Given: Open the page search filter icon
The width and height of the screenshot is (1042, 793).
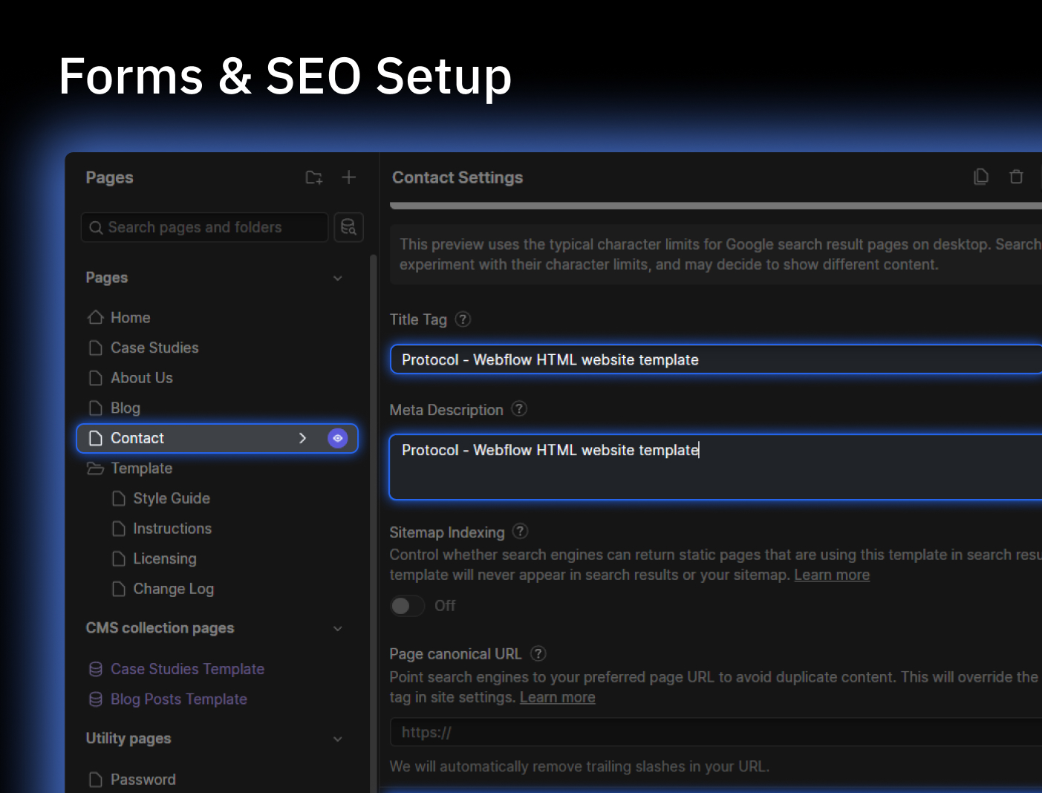Looking at the screenshot, I should [348, 227].
